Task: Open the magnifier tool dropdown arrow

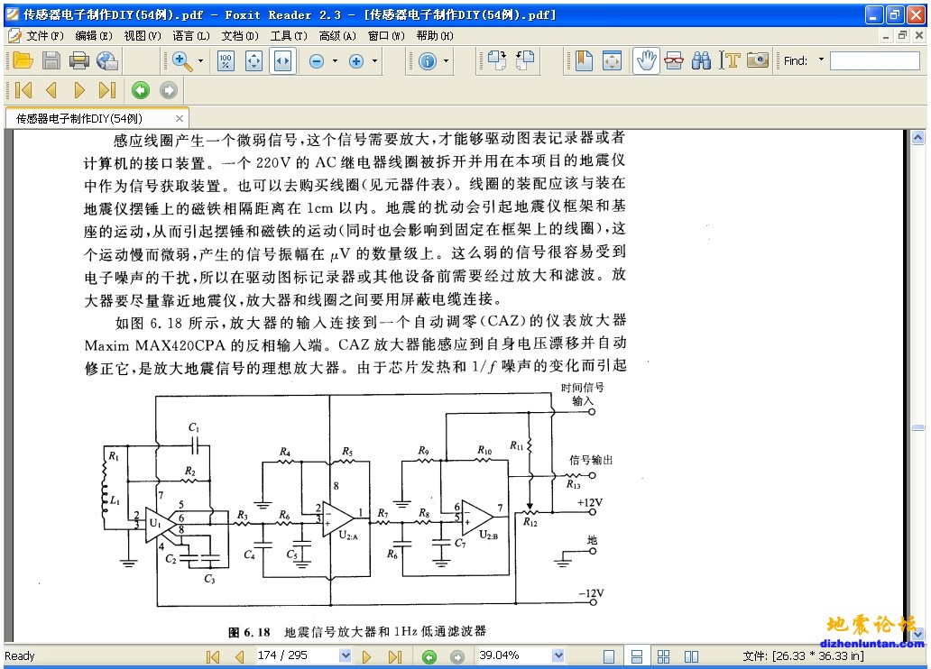Action: click(200, 60)
